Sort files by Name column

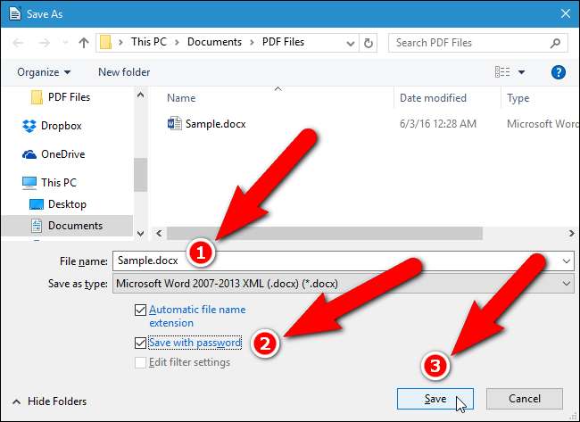coord(181,98)
